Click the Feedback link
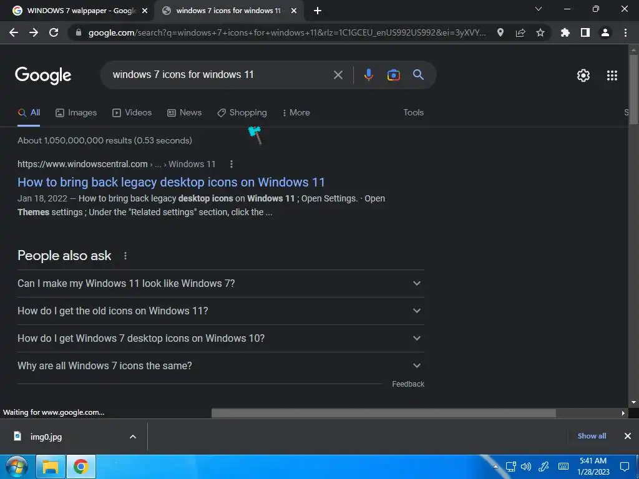This screenshot has height=479, width=639. click(408, 384)
